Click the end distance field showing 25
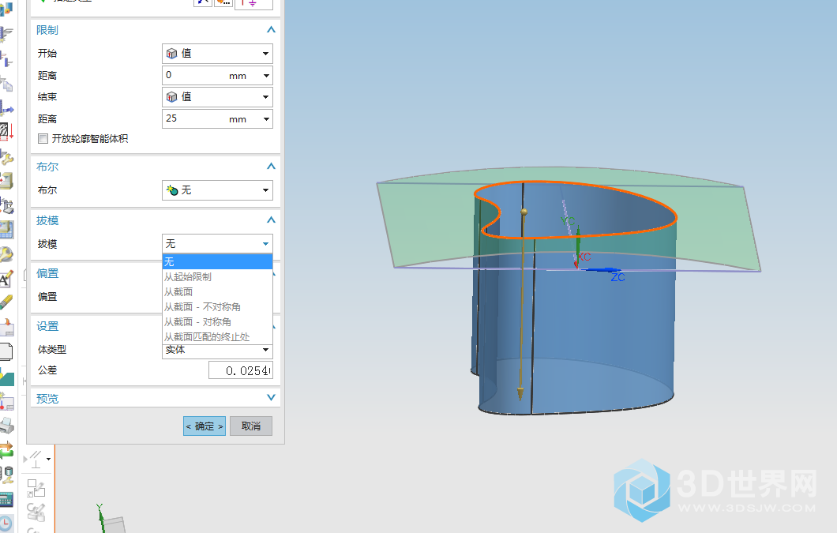Viewport: 837px width, 533px height. [194, 119]
